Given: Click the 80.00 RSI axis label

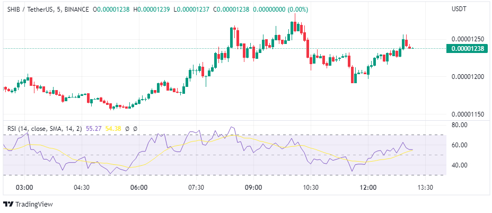Looking at the screenshot, I should pyautogui.click(x=460, y=125).
